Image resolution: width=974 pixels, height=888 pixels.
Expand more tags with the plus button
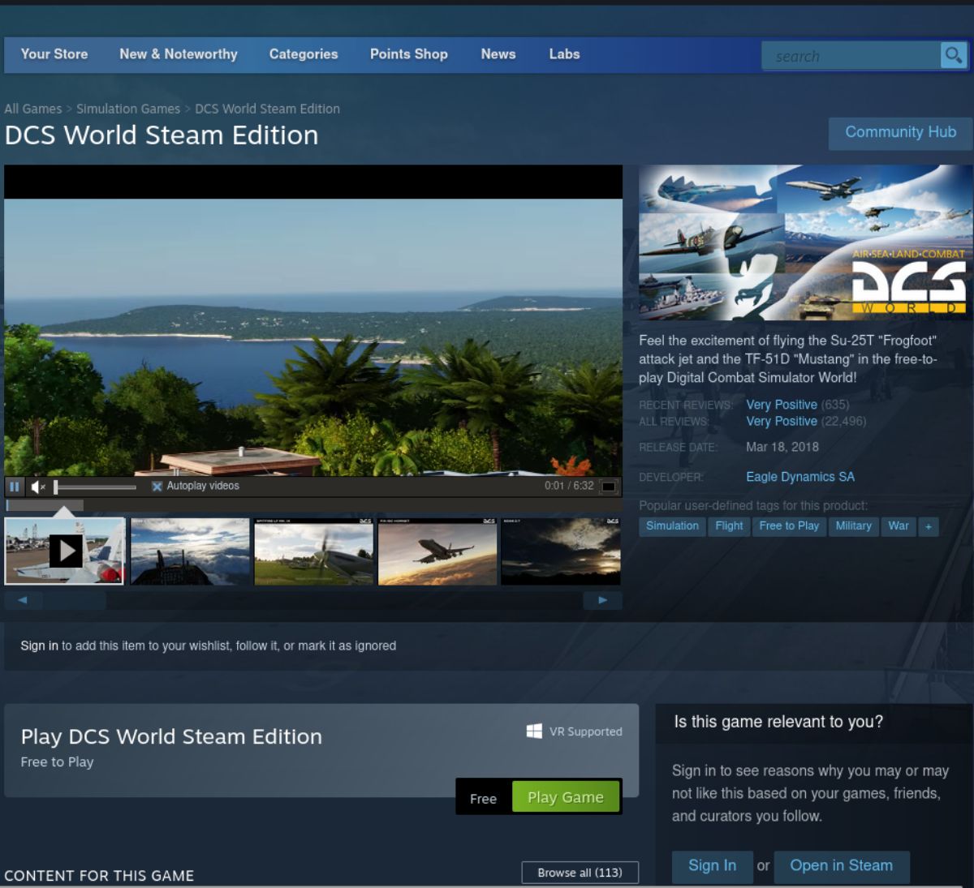[x=929, y=526]
